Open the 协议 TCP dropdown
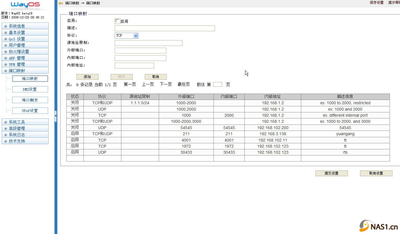The height and width of the screenshot is (234, 400). click(x=127, y=36)
